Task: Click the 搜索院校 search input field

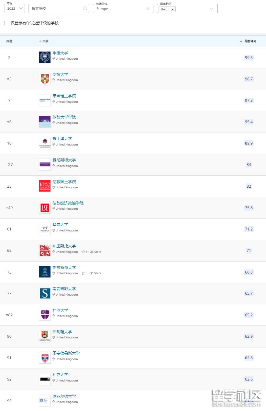Action: tap(57, 9)
